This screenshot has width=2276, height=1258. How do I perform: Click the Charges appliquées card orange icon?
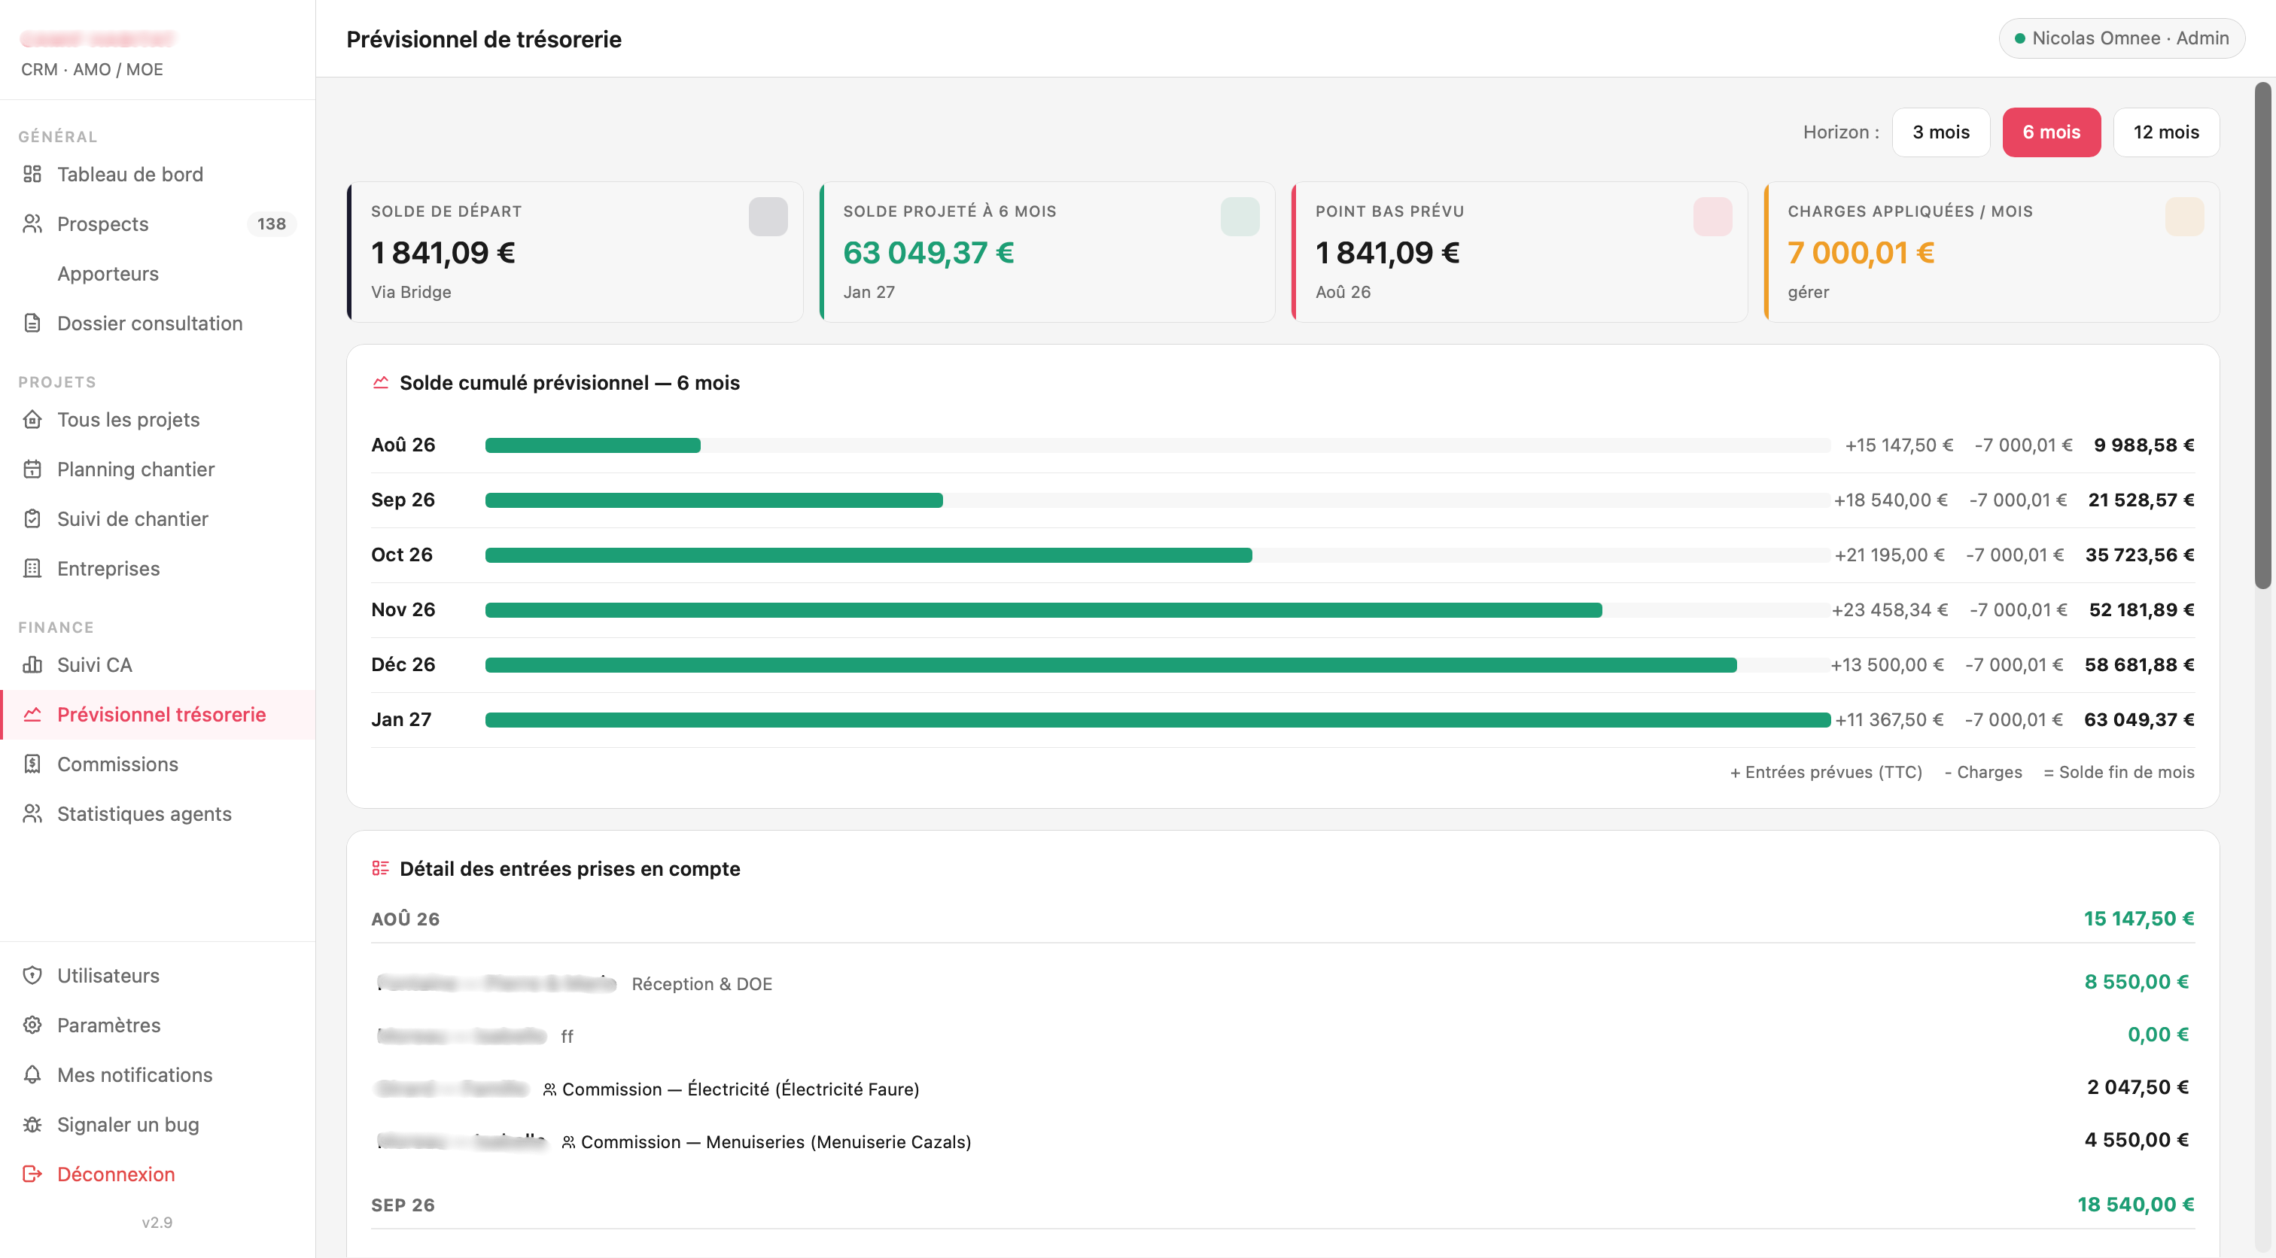pyautogui.click(x=2184, y=217)
